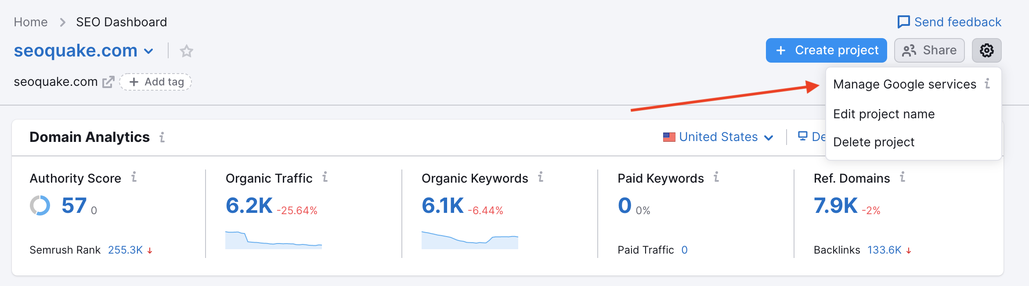Choose Edit project name option
This screenshot has width=1029, height=286.
pos(884,114)
